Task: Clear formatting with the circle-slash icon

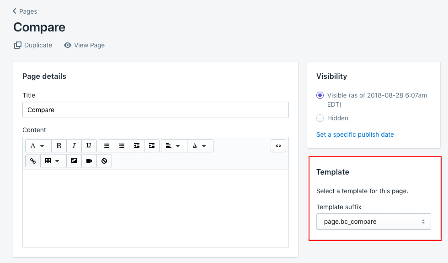Action: (x=104, y=161)
